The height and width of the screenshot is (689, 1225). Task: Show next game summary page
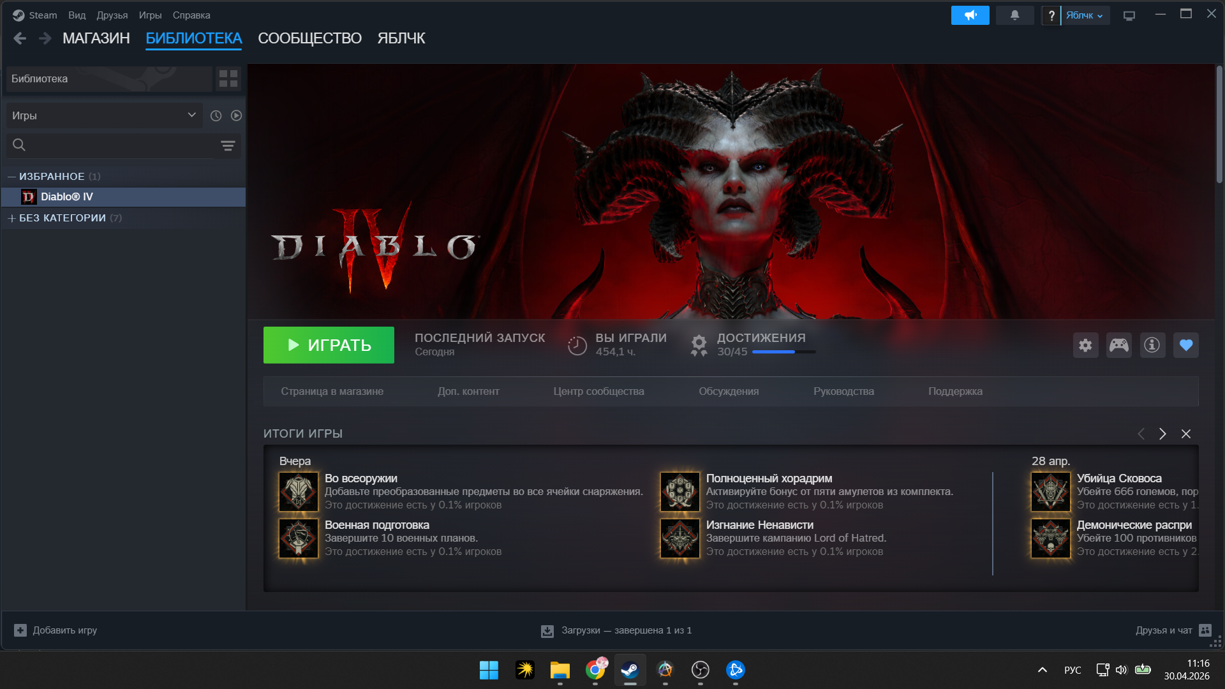click(x=1162, y=434)
